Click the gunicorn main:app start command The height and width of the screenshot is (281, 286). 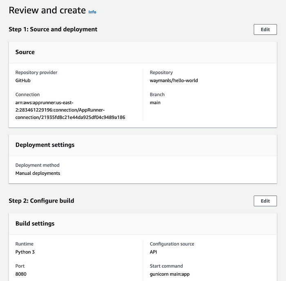click(170, 274)
